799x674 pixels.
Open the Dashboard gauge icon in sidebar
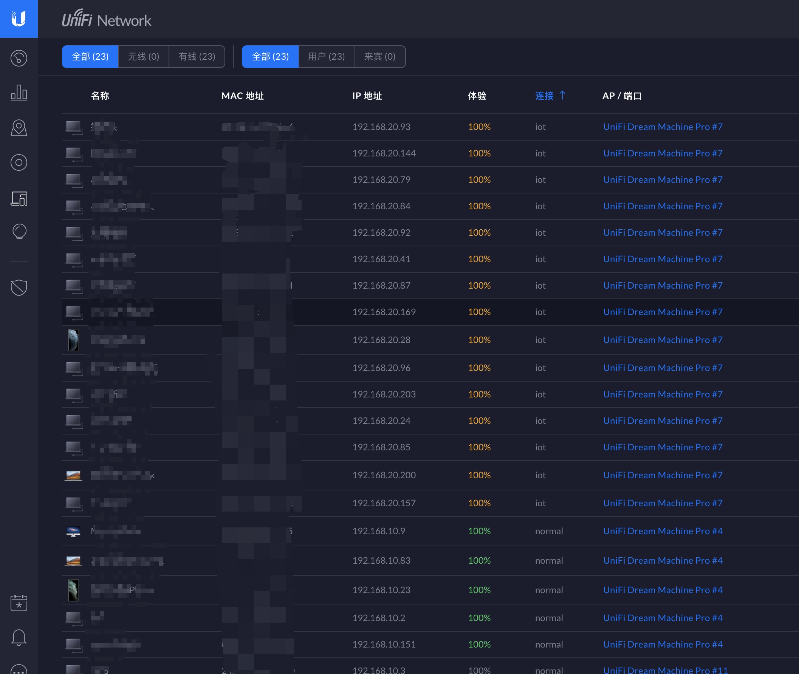coord(19,58)
